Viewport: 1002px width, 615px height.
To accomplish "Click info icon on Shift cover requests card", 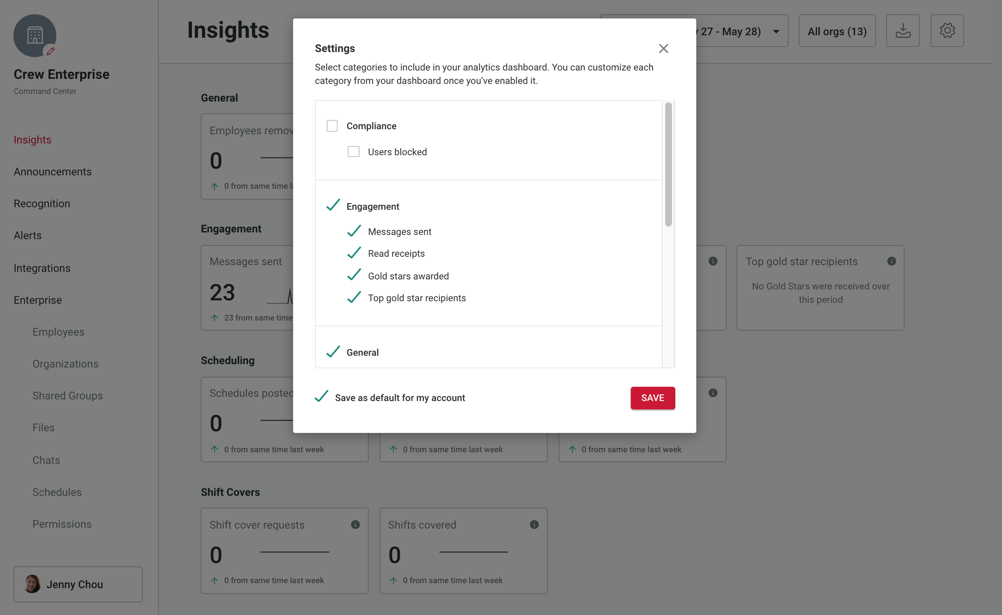I will [355, 525].
